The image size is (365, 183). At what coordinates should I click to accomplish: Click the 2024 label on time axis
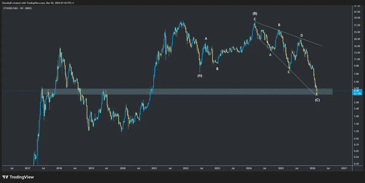pos(249,168)
